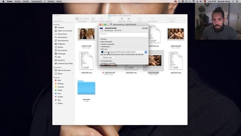
Task: Select the retocadas folder
Action: click(x=86, y=87)
